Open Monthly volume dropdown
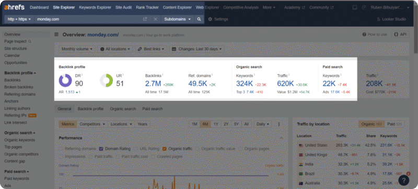 click(x=77, y=49)
